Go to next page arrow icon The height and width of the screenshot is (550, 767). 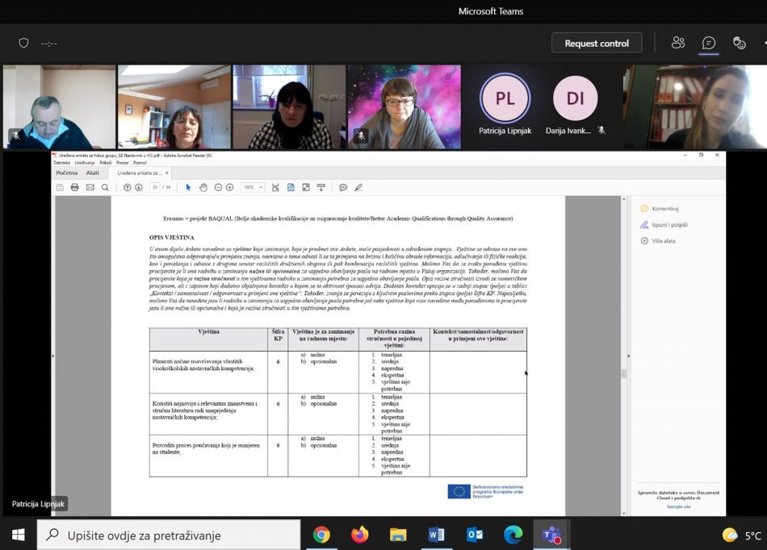(139, 187)
